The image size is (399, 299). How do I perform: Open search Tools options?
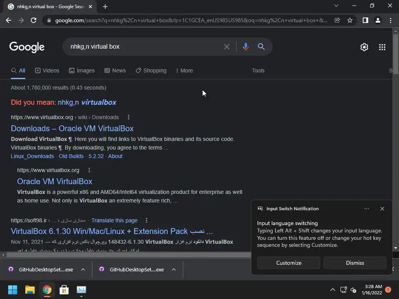(258, 70)
